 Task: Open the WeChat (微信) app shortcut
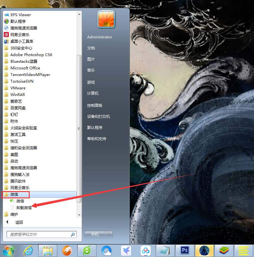[20, 201]
